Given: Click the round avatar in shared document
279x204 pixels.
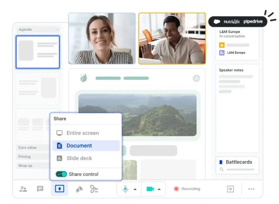Looking at the screenshot, I should pyautogui.click(x=196, y=78).
